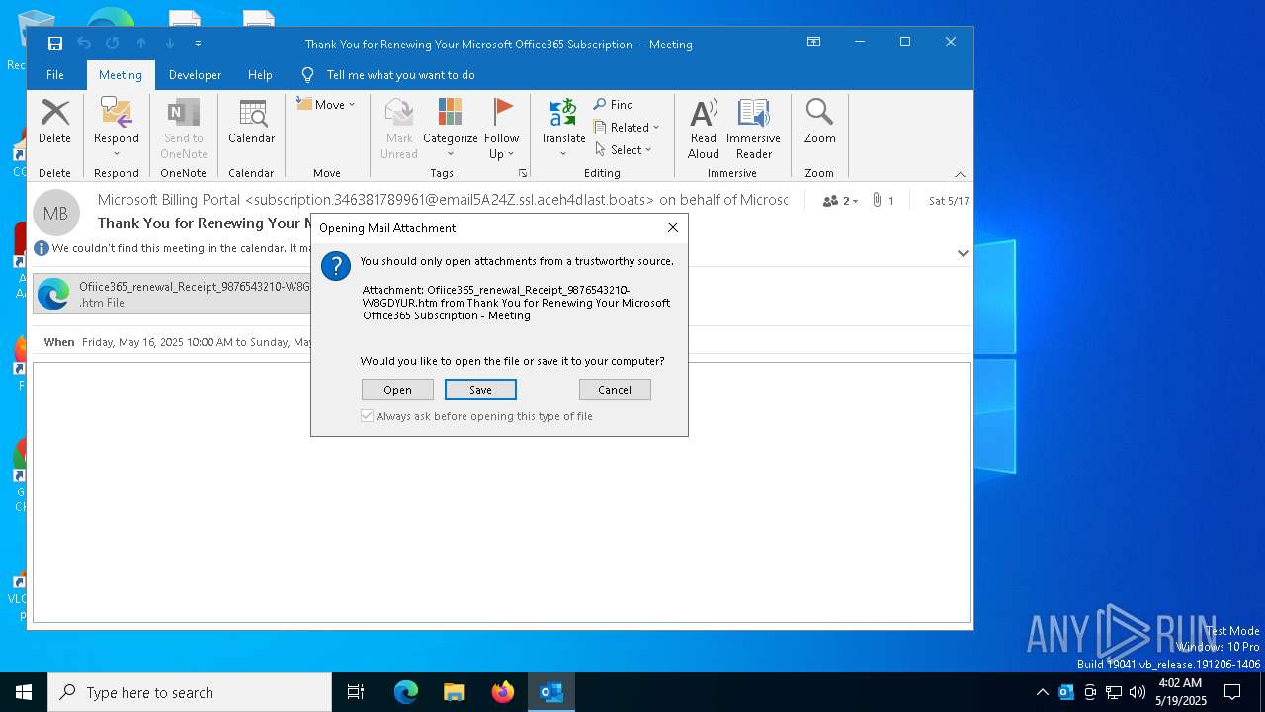Open the Categorize color dropdown
This screenshot has height=712, width=1265.
(451, 129)
